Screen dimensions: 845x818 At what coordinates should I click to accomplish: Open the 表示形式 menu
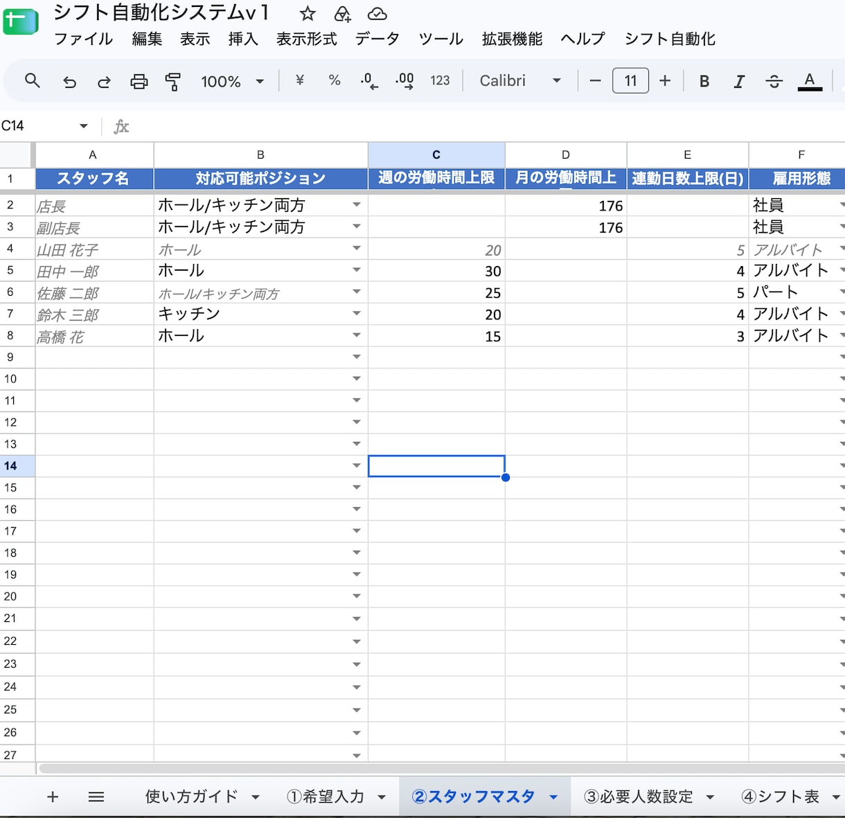pyautogui.click(x=307, y=39)
